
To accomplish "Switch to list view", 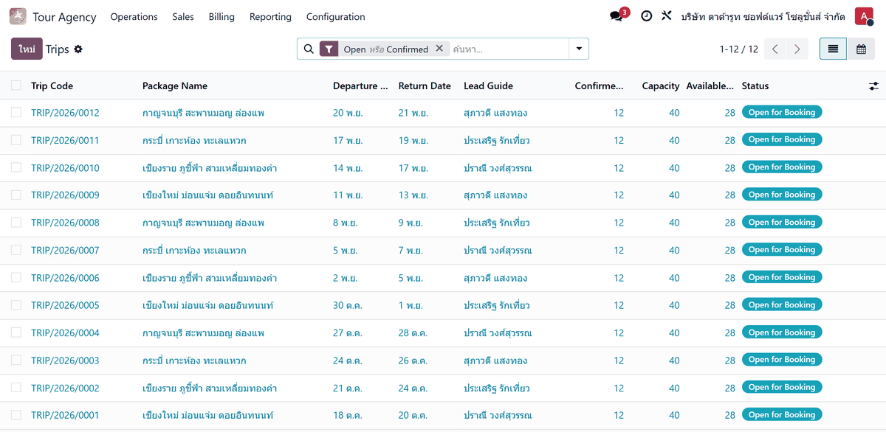I will [833, 49].
